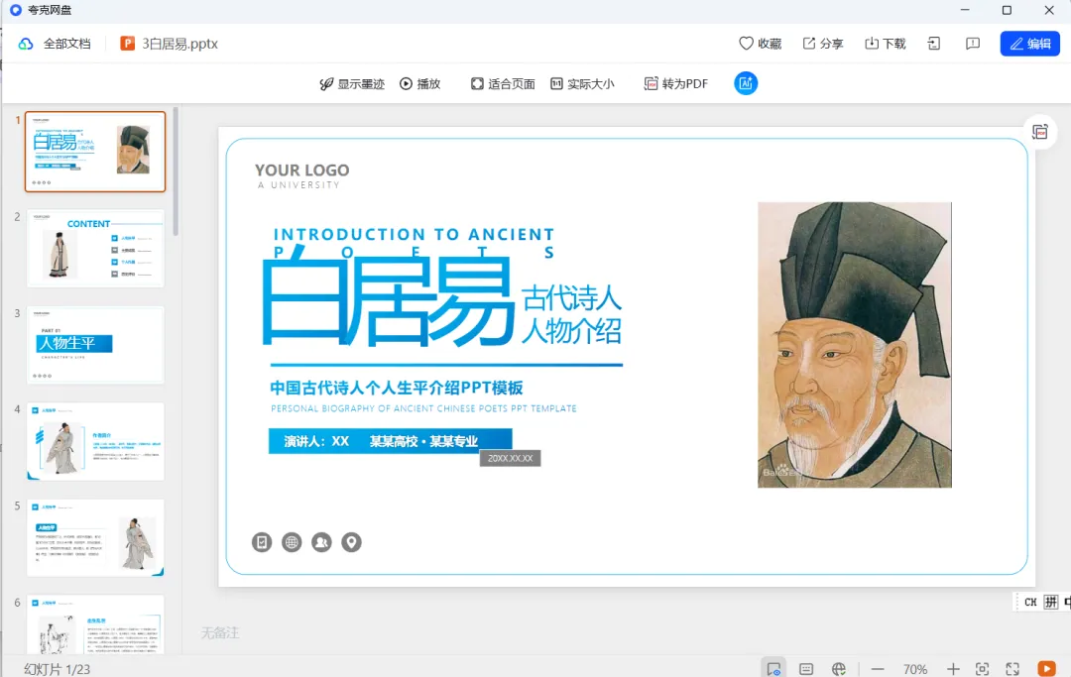Click the 演讲人: XX blue banner
1071x677 pixels.
pyautogui.click(x=390, y=441)
